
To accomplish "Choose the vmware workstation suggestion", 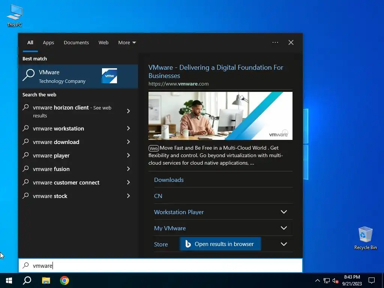I will coord(58,128).
